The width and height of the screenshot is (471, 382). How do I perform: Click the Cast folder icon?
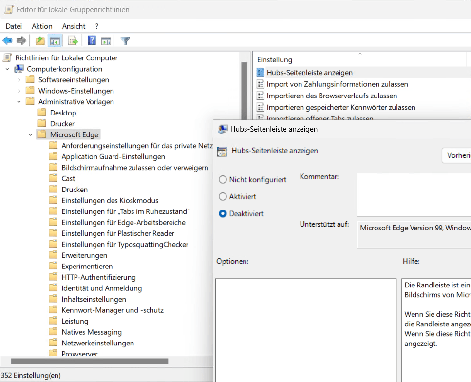point(53,178)
